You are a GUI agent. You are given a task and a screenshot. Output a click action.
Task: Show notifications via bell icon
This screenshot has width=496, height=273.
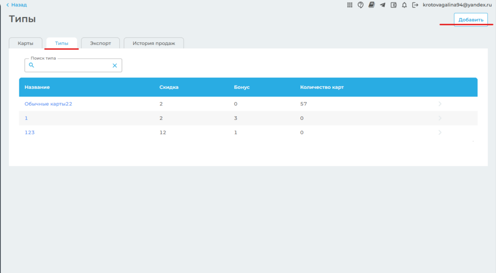coord(404,5)
